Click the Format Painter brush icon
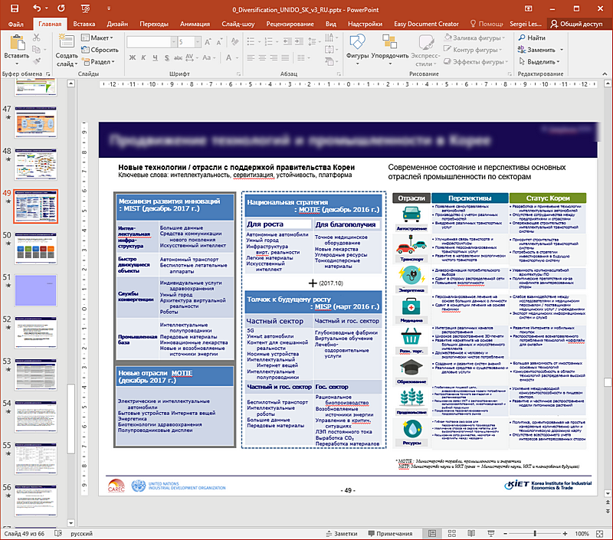 (x=36, y=61)
